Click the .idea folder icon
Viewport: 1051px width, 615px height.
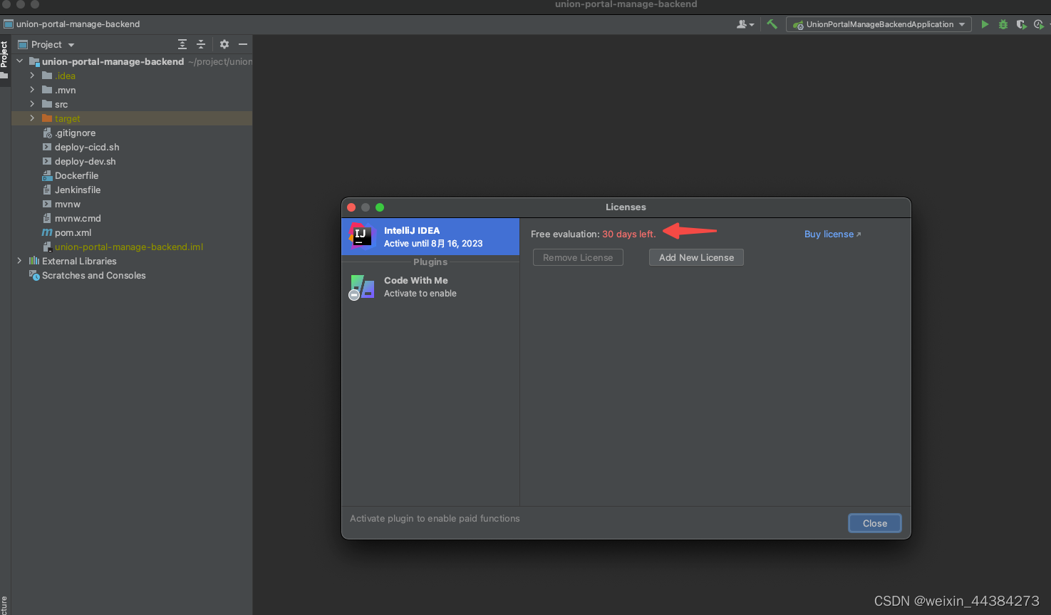pyautogui.click(x=47, y=76)
